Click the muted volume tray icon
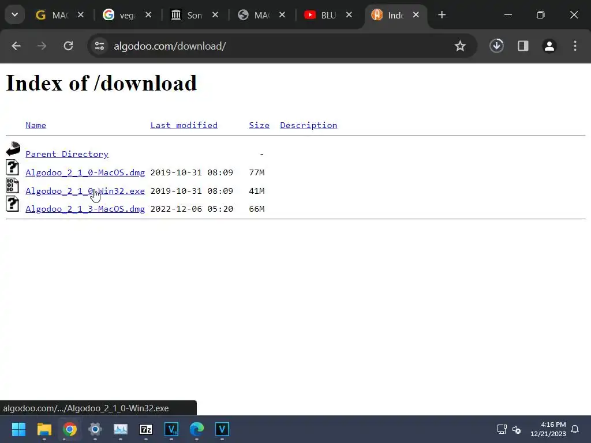591x443 pixels. pos(517,429)
